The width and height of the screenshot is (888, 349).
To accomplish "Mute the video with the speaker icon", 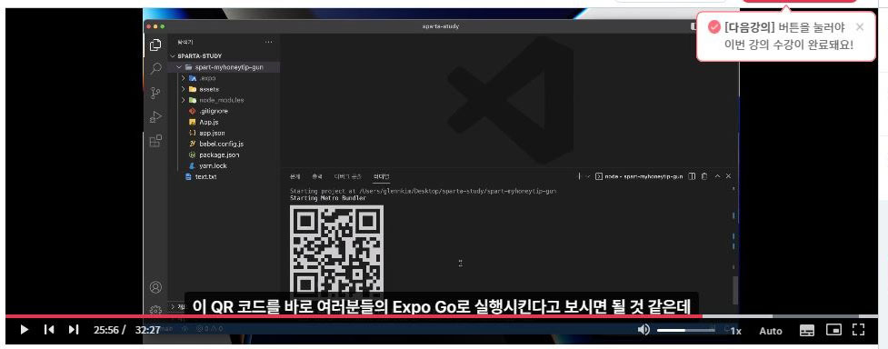I will coord(644,330).
